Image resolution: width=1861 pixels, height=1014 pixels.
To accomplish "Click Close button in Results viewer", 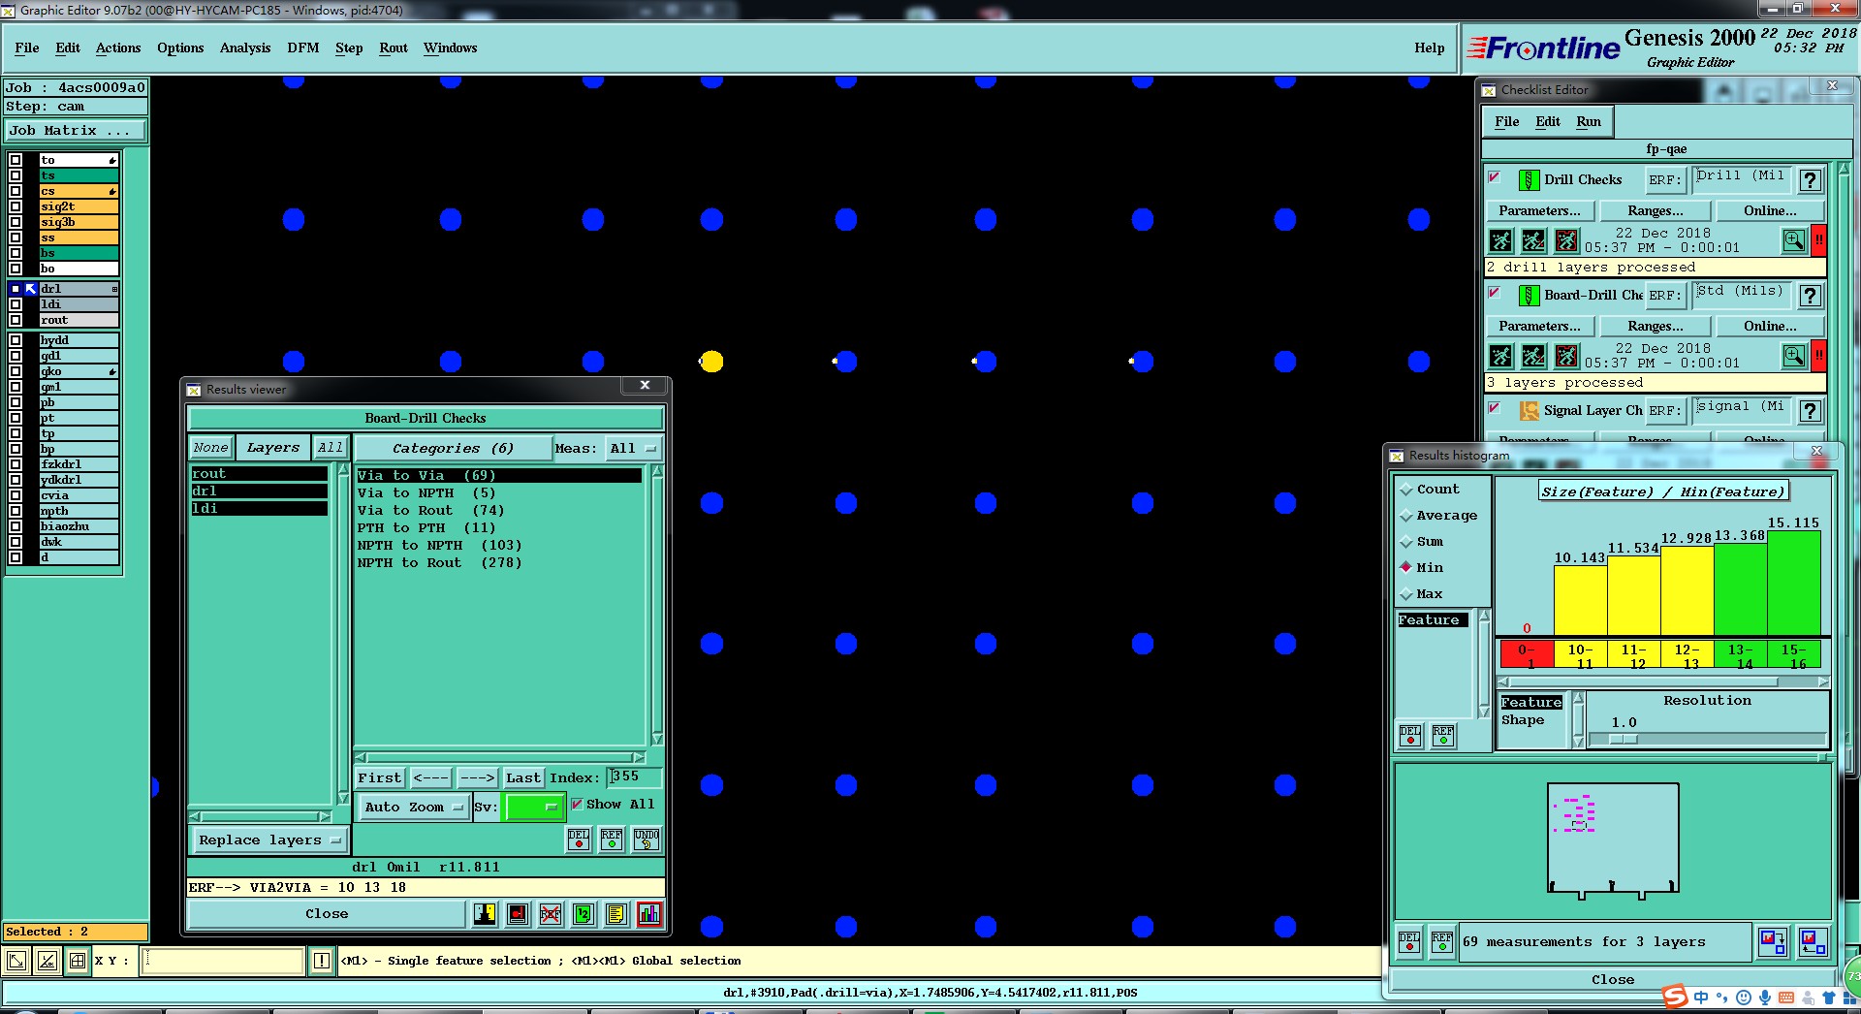I will coord(327,914).
